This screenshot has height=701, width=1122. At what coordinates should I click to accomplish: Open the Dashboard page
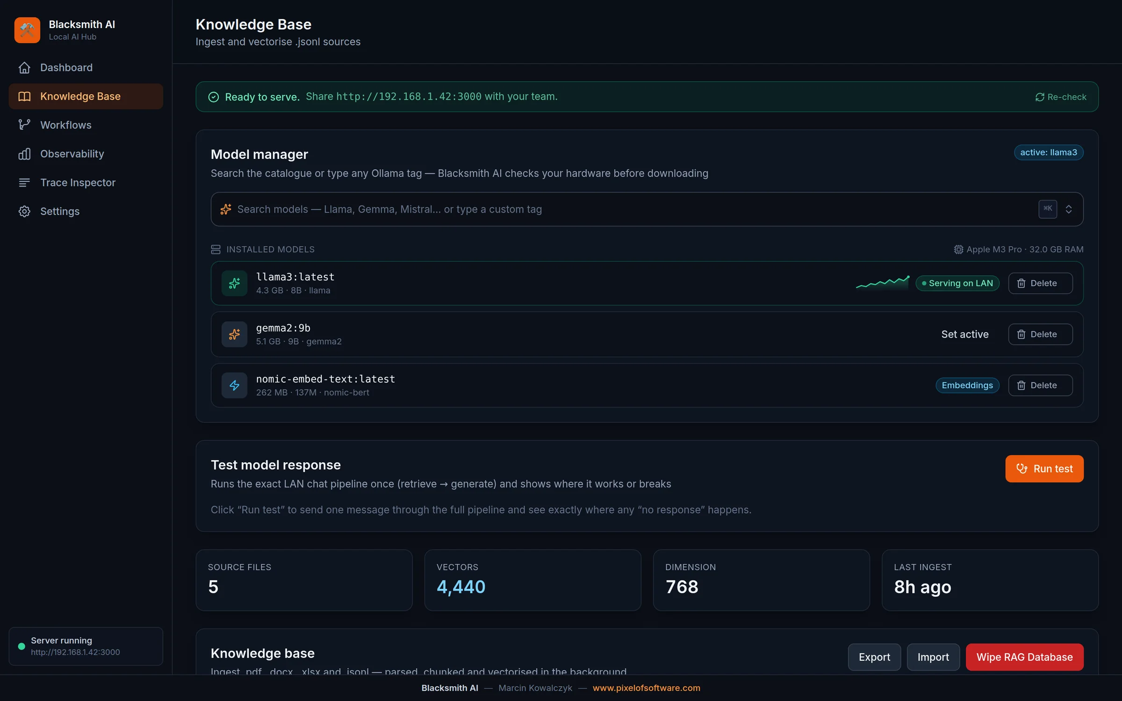coord(86,67)
